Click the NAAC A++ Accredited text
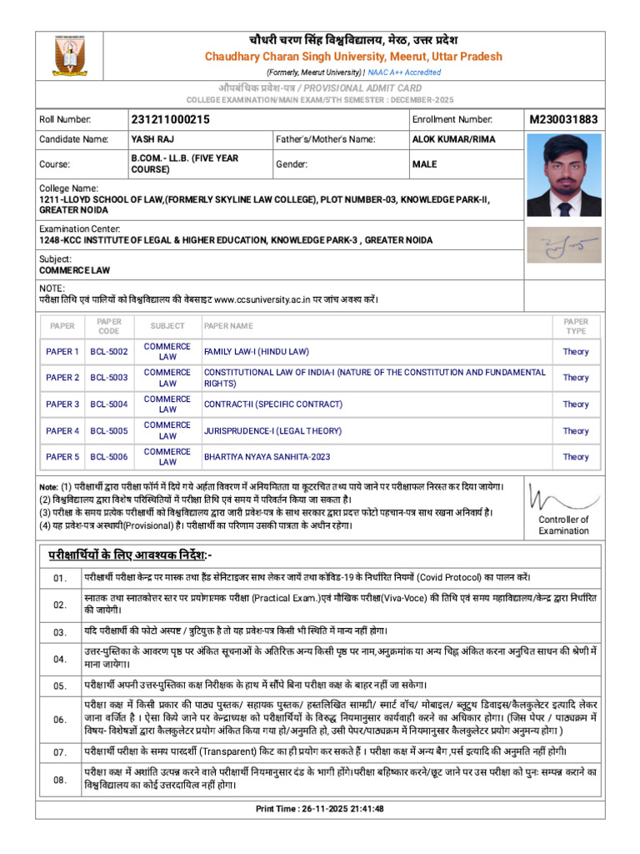This screenshot has height=854, width=640. 404,73
